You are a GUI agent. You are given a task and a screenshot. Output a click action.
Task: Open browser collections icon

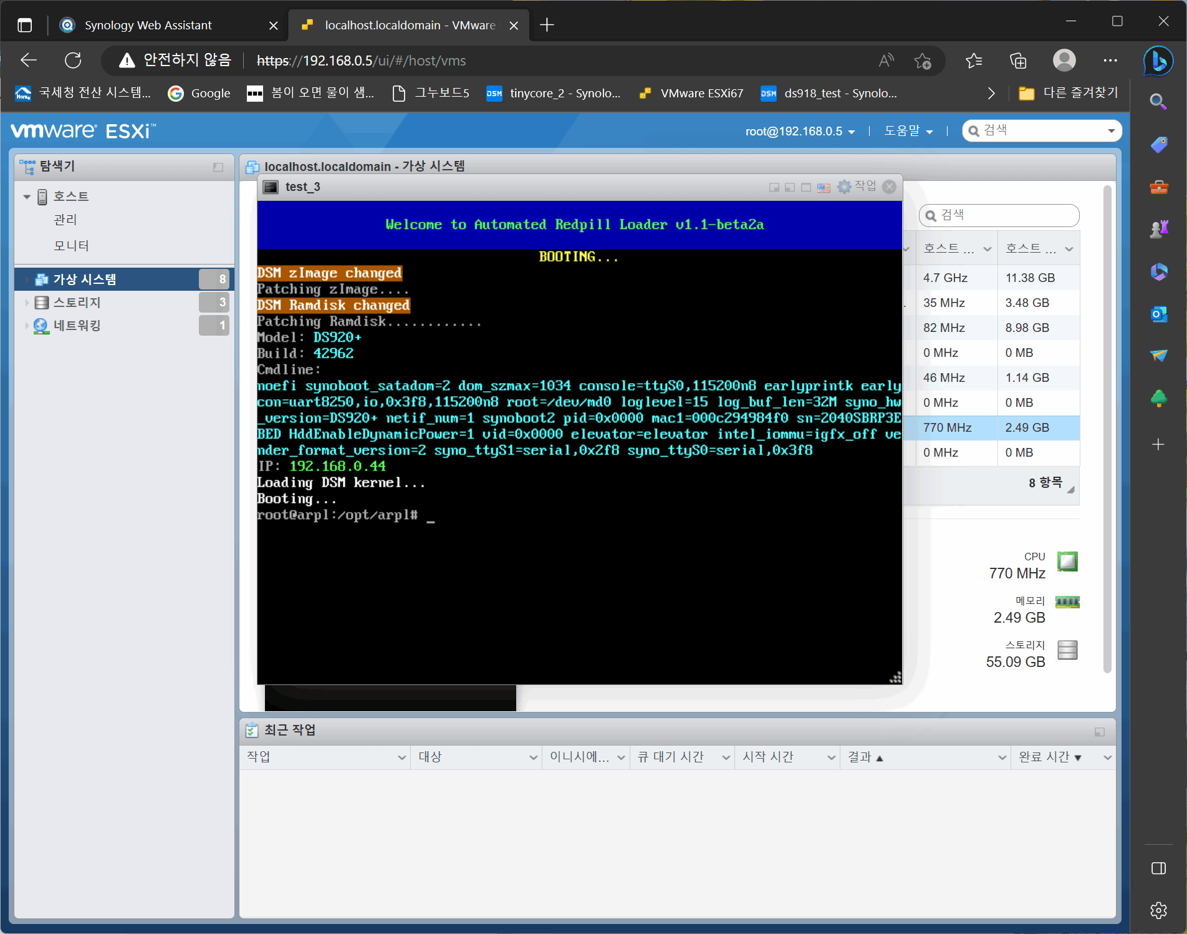click(1018, 61)
